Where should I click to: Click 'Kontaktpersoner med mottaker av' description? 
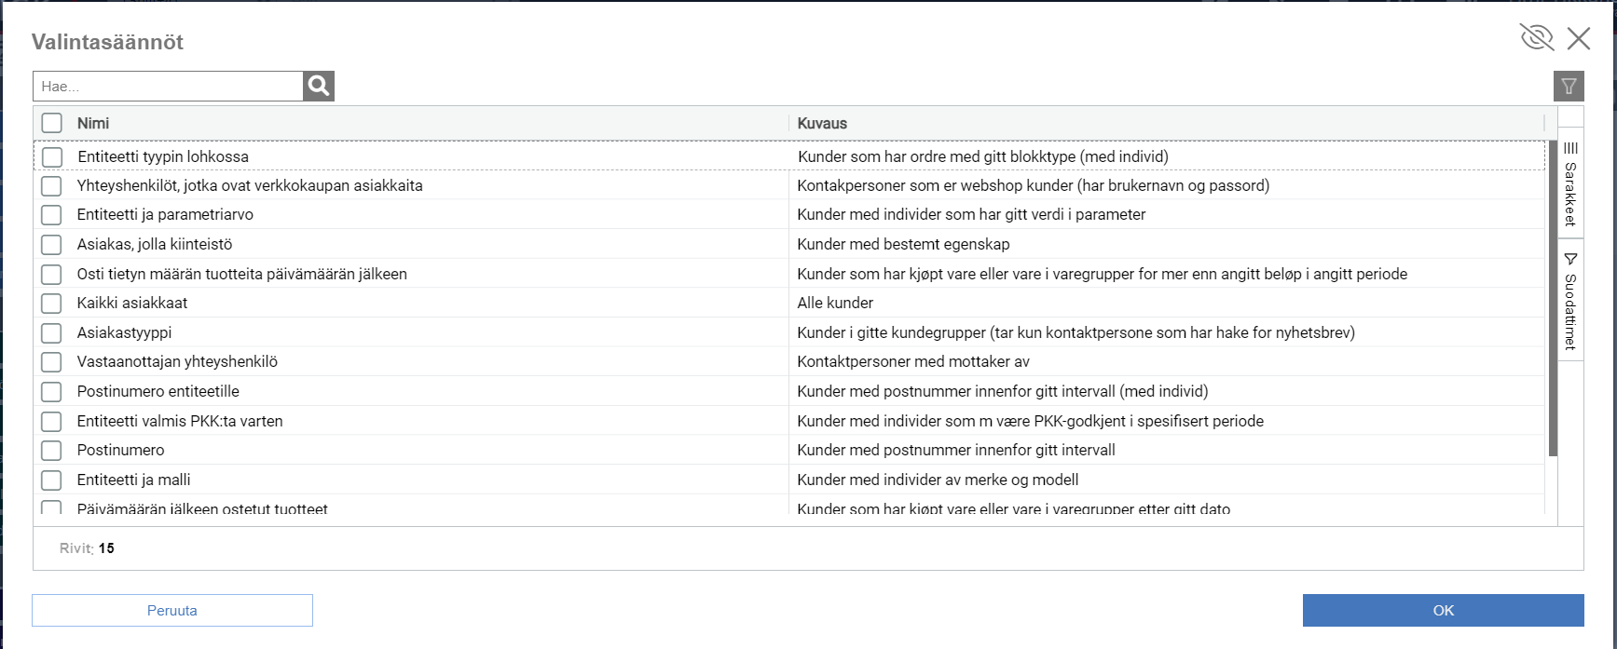(913, 361)
